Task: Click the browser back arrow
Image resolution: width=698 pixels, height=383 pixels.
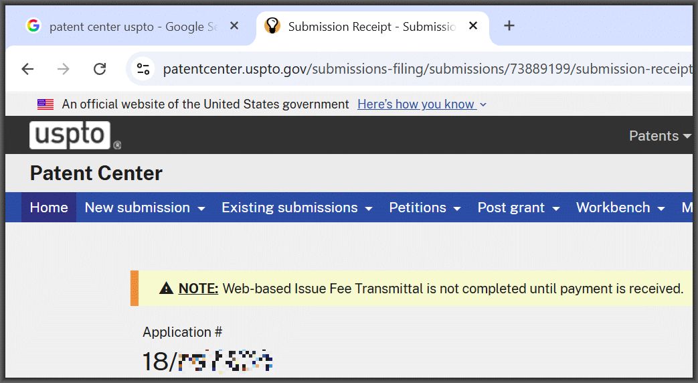Action: [27, 69]
